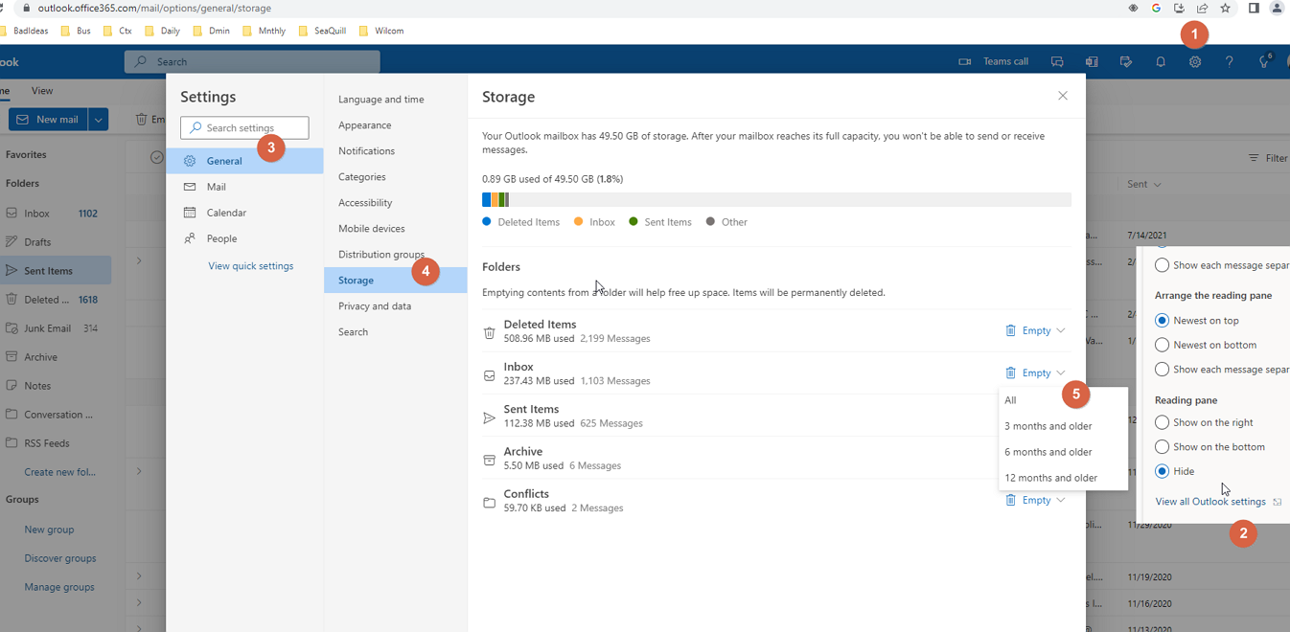Open the Wilcom bookmark folder
Viewport: 1290px width, 632px height.
coord(381,31)
